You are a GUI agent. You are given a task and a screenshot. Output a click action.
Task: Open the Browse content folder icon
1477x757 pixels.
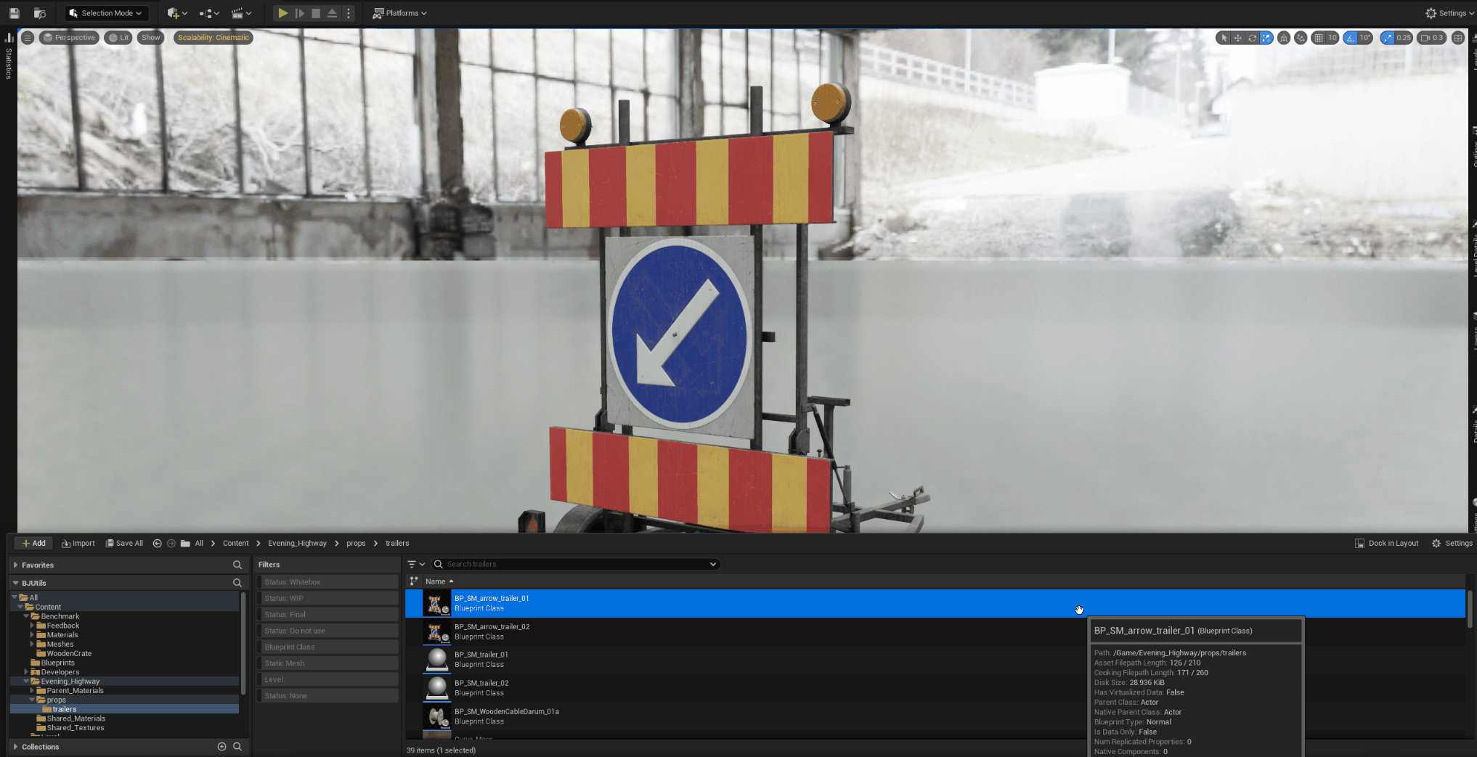coord(40,13)
